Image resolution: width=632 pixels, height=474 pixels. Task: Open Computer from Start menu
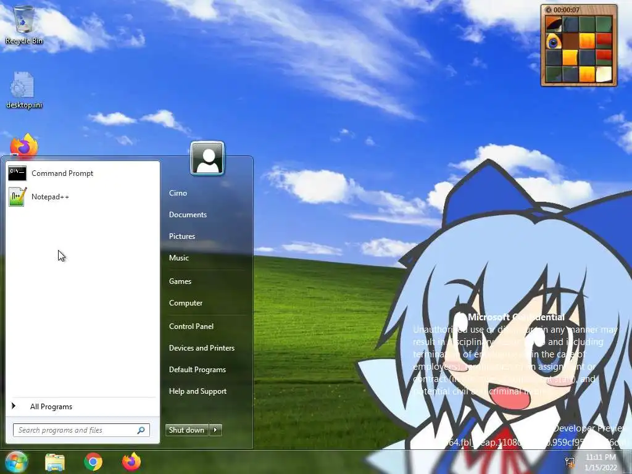pyautogui.click(x=185, y=303)
